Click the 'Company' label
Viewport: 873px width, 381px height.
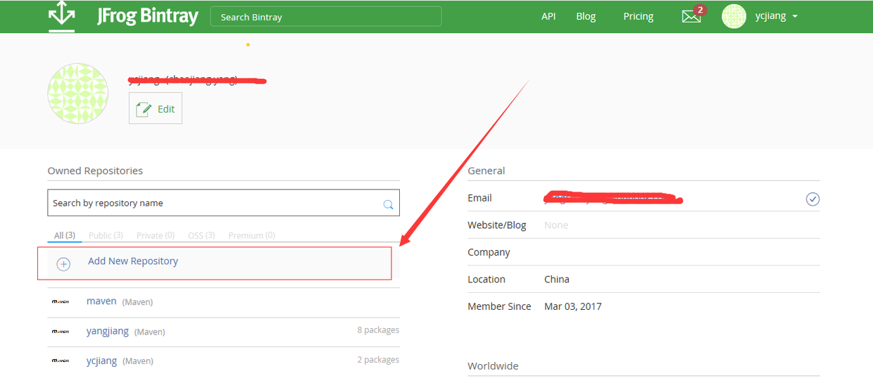pyautogui.click(x=489, y=252)
